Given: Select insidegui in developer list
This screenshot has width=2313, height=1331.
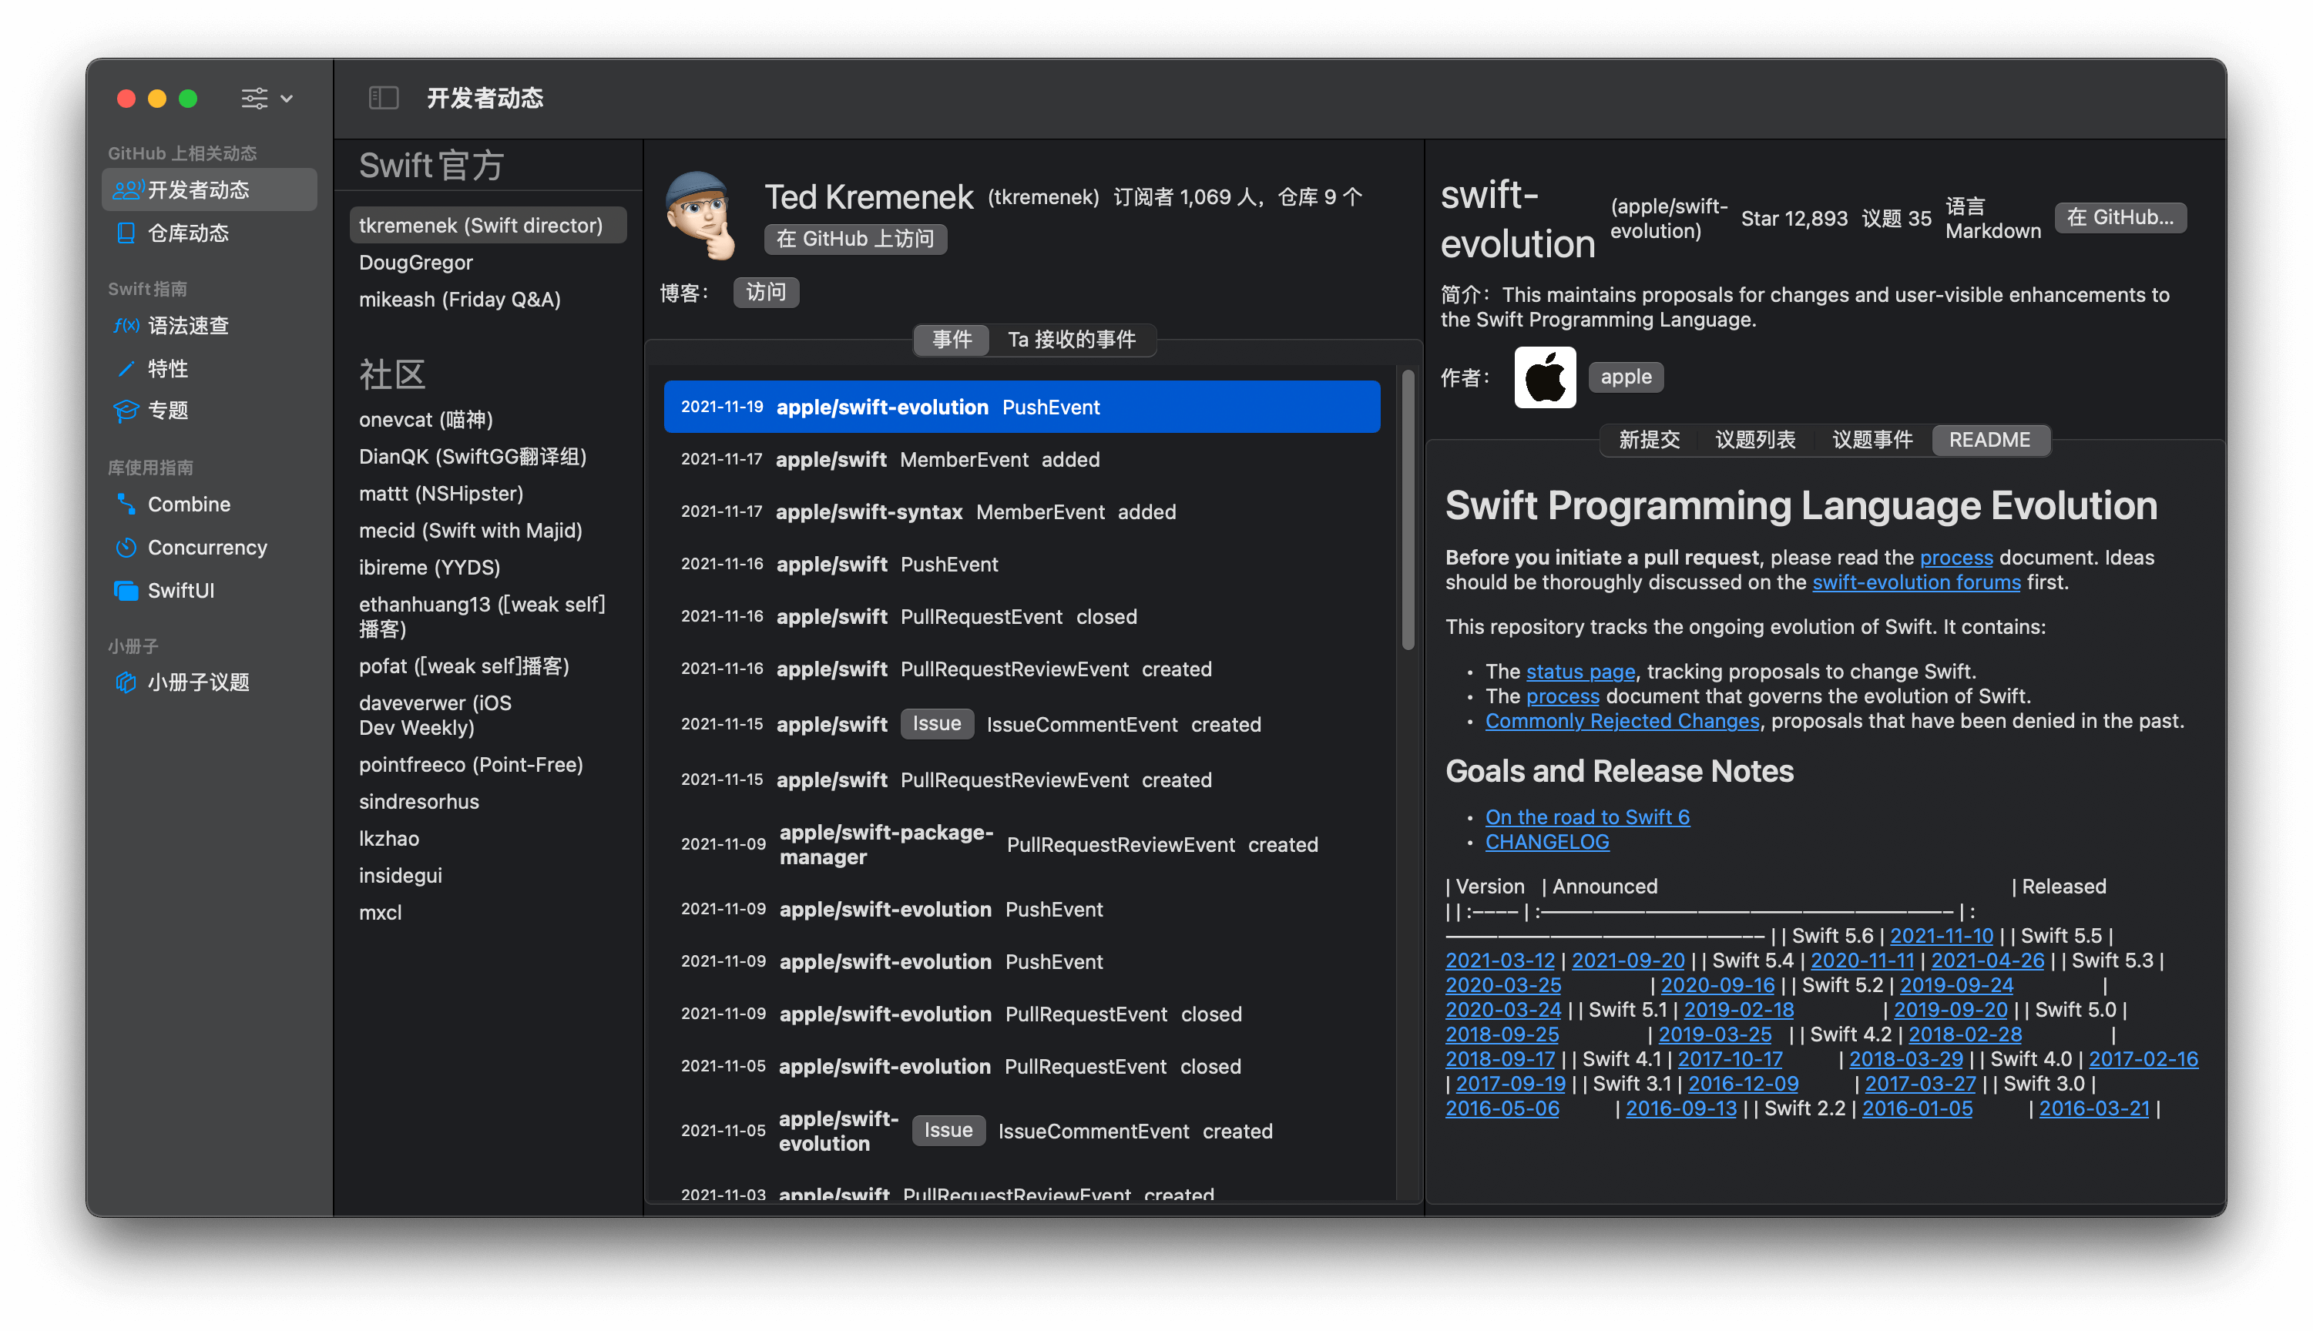Looking at the screenshot, I should point(488,876).
